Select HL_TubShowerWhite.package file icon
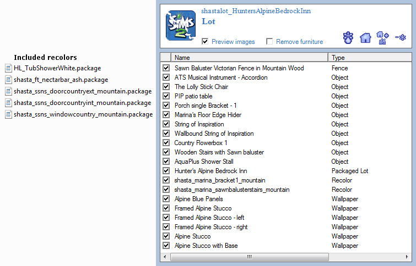416x266 pixels. click(x=8, y=68)
